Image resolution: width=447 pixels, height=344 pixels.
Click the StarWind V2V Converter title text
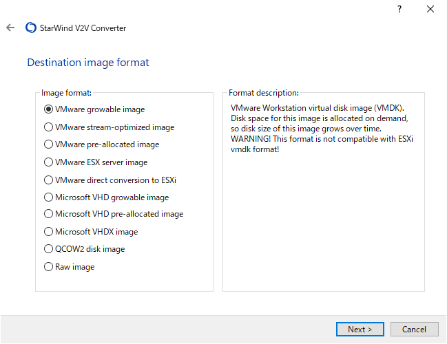point(83,28)
